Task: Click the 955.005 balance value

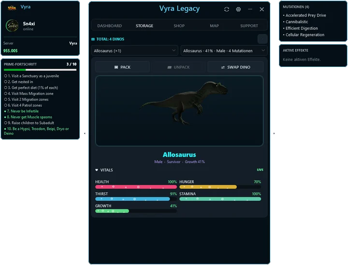Action: 11,51
